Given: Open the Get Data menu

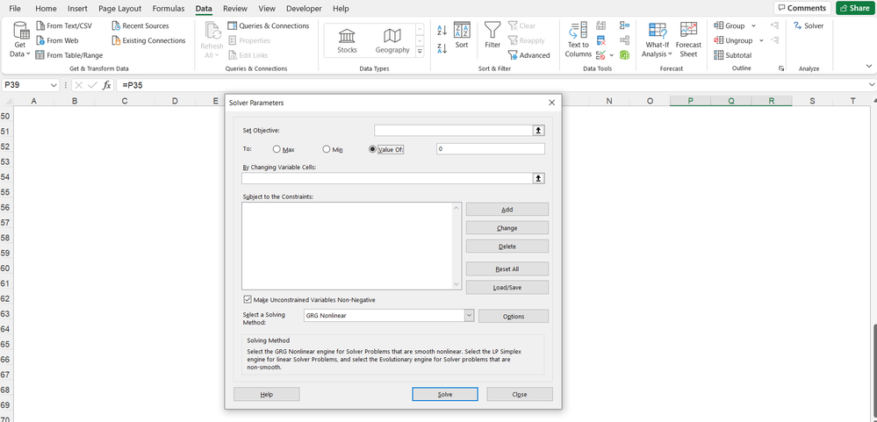Looking at the screenshot, I should [21, 40].
